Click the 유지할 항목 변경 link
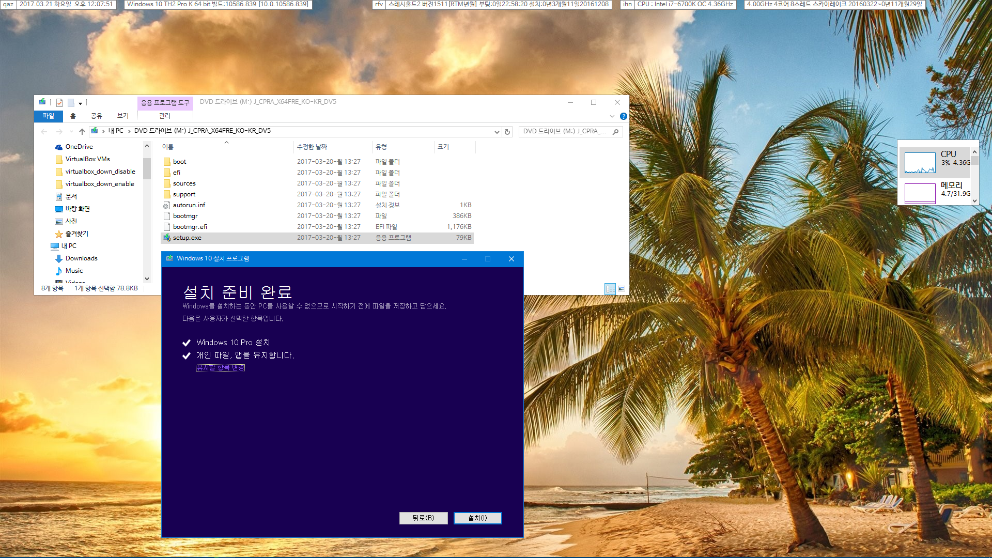This screenshot has height=558, width=992. [220, 368]
